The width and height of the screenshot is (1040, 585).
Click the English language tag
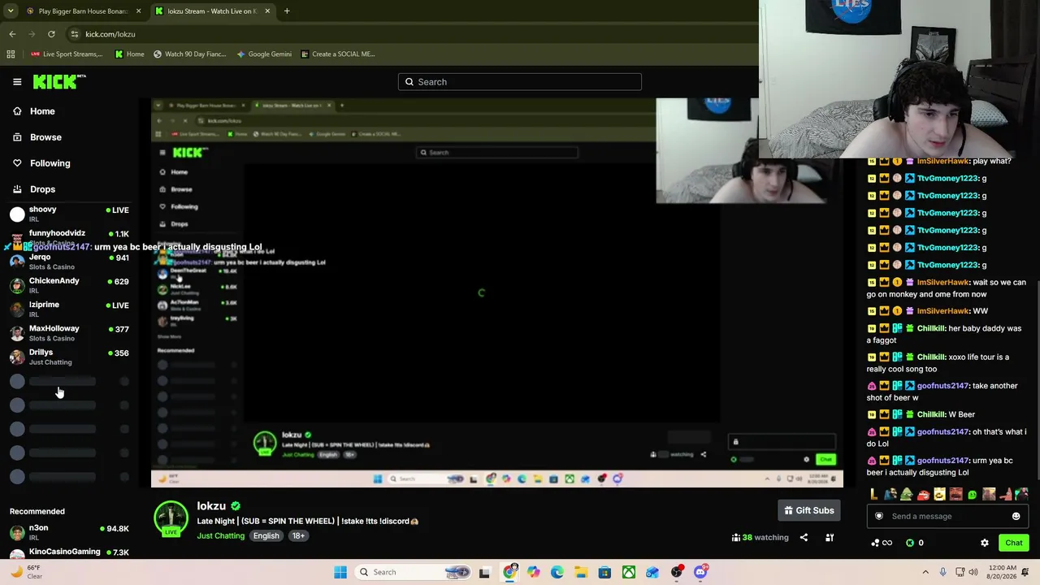point(266,536)
